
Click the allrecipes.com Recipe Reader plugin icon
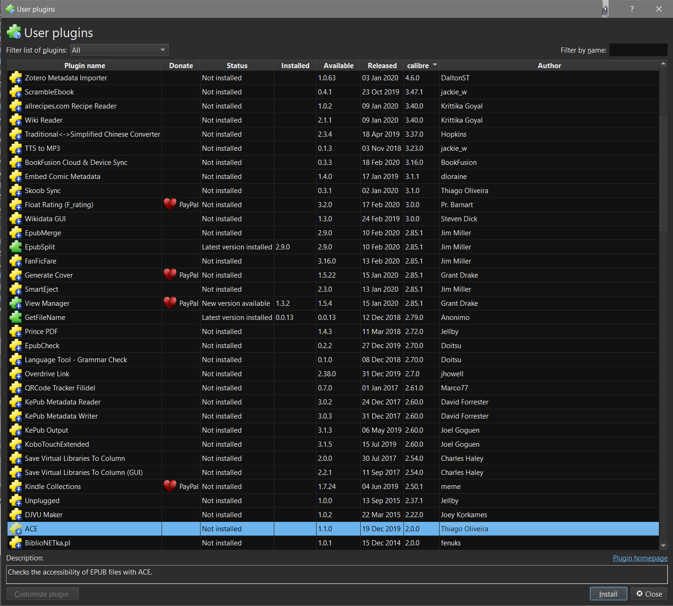15,106
